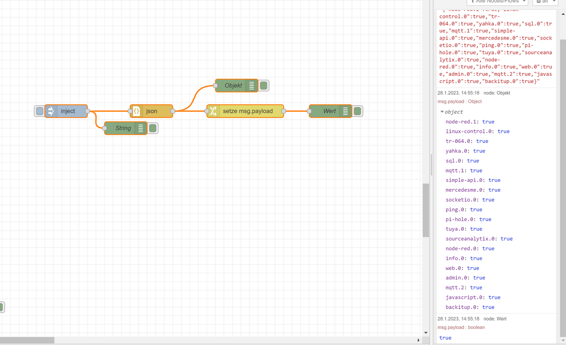
Task: Select the Wert debug node label
Action: 330,111
